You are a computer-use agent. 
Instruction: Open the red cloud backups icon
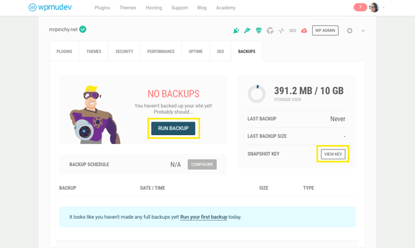point(304,31)
